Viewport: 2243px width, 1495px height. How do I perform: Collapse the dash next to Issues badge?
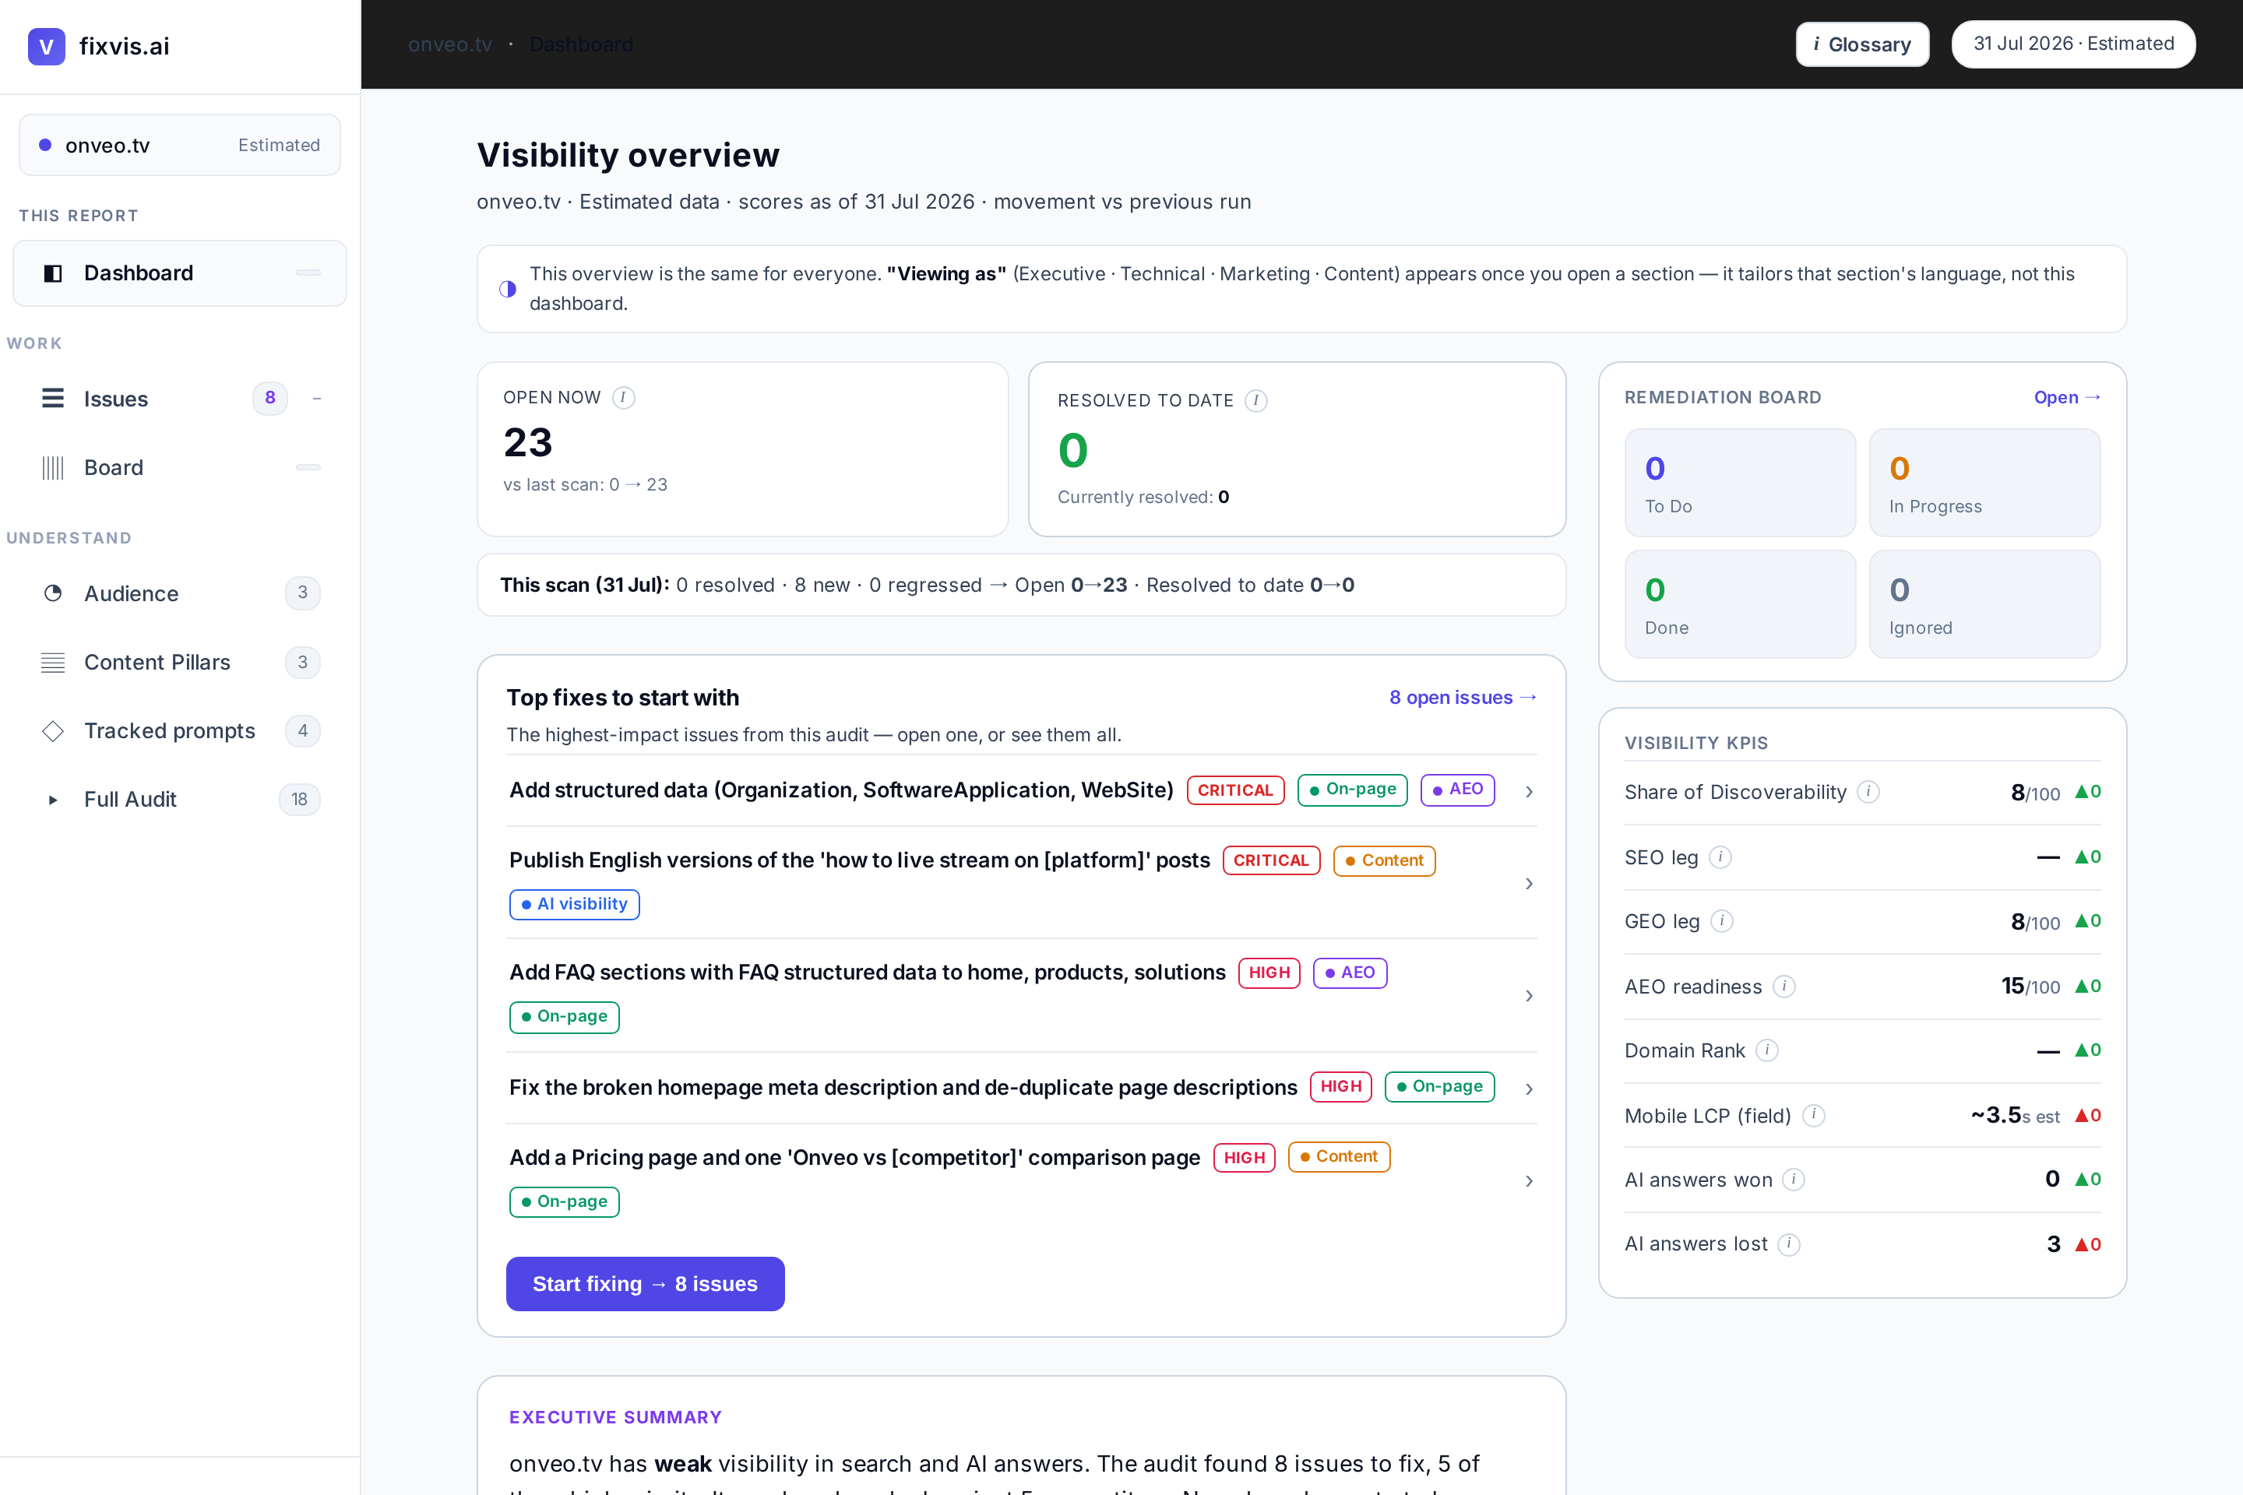click(x=317, y=399)
